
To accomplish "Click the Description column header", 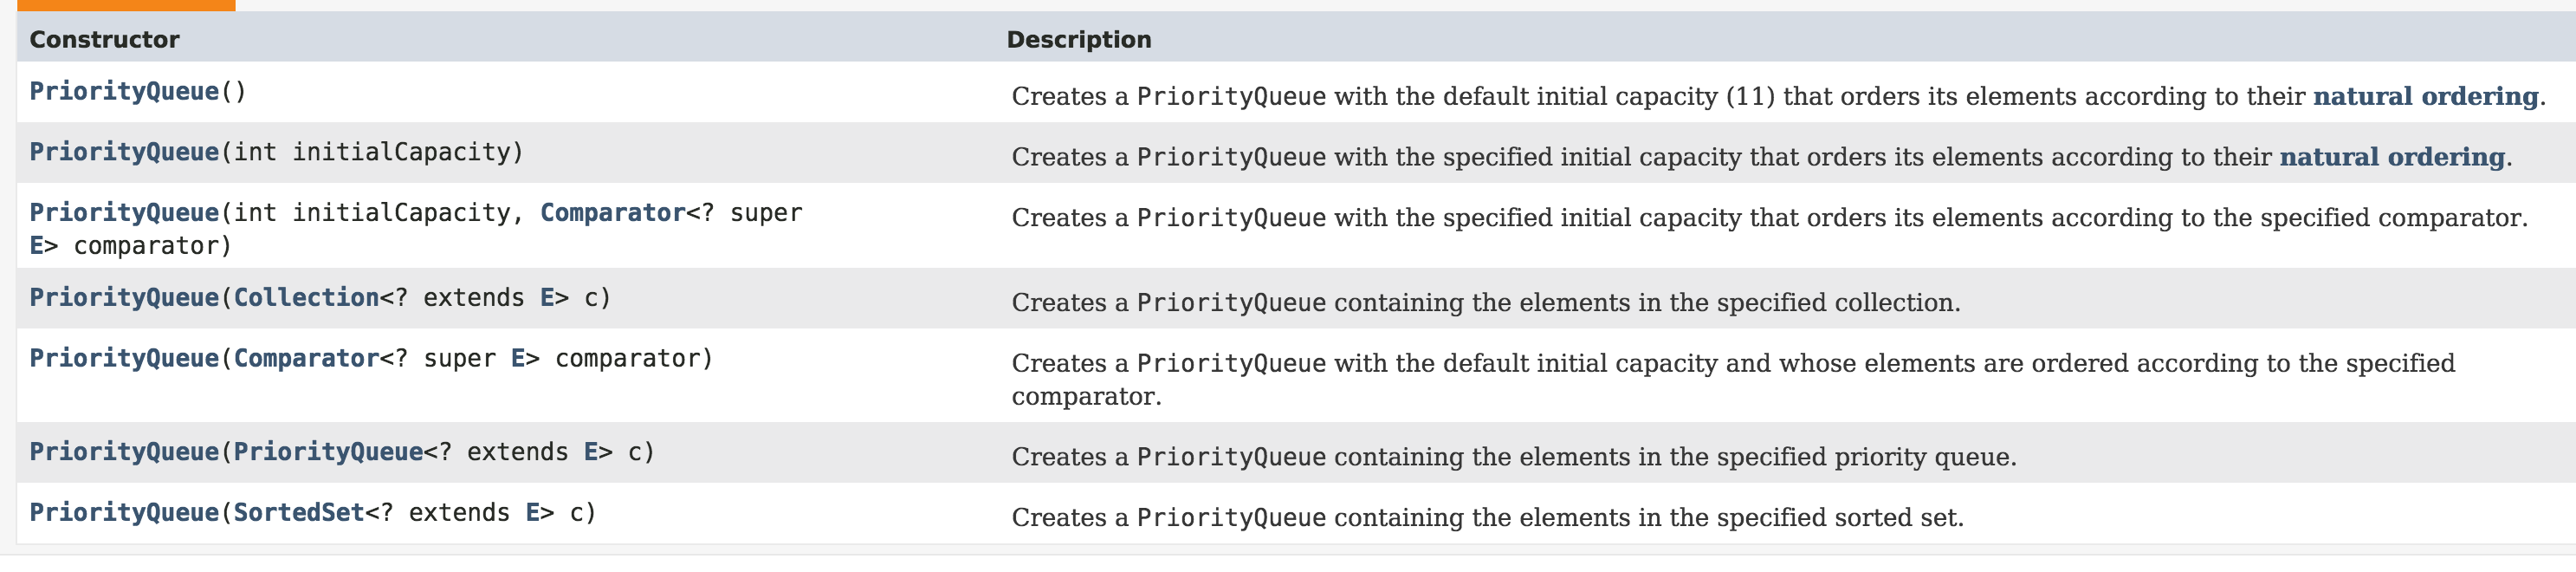I will [1078, 40].
